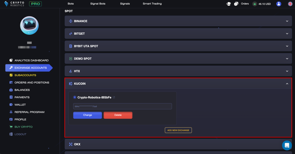Open the Smart Trading menu

[x=152, y=4]
